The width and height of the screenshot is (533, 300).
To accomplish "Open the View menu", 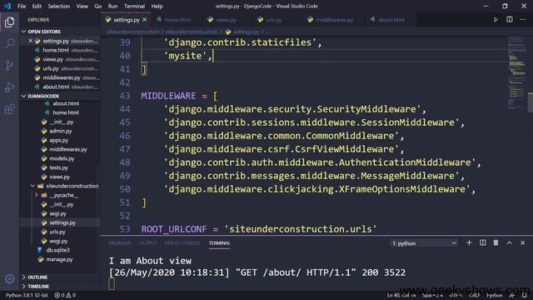I will click(82, 6).
